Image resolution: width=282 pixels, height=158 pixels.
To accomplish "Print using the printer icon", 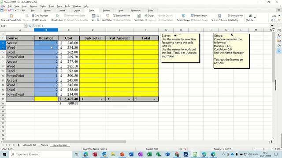I will click(x=23, y=10).
